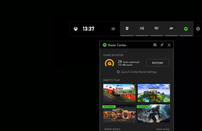Open the Xbox Social widget
The height and width of the screenshot is (131, 202).
[x=171, y=29]
